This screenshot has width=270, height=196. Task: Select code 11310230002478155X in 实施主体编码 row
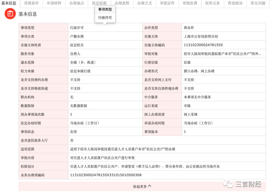pyautogui.click(x=204, y=45)
